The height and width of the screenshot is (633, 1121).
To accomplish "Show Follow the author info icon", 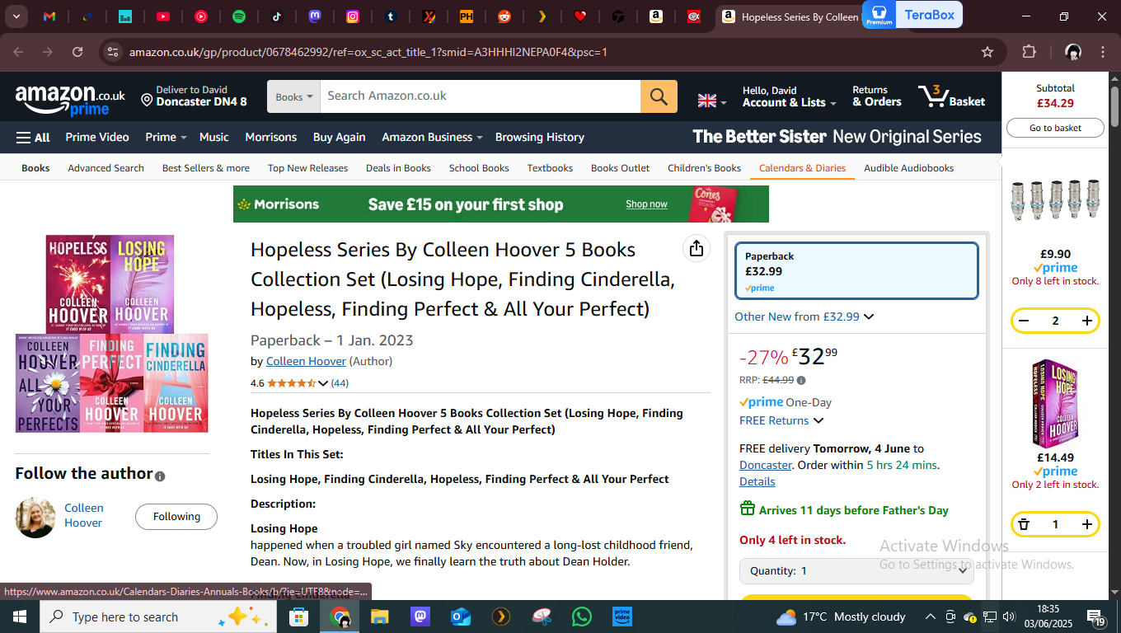I will (x=160, y=476).
